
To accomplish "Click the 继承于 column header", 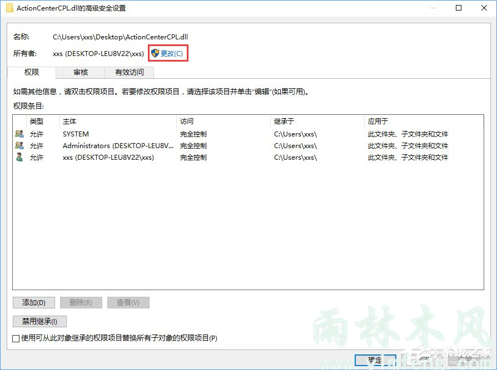I will (x=317, y=121).
